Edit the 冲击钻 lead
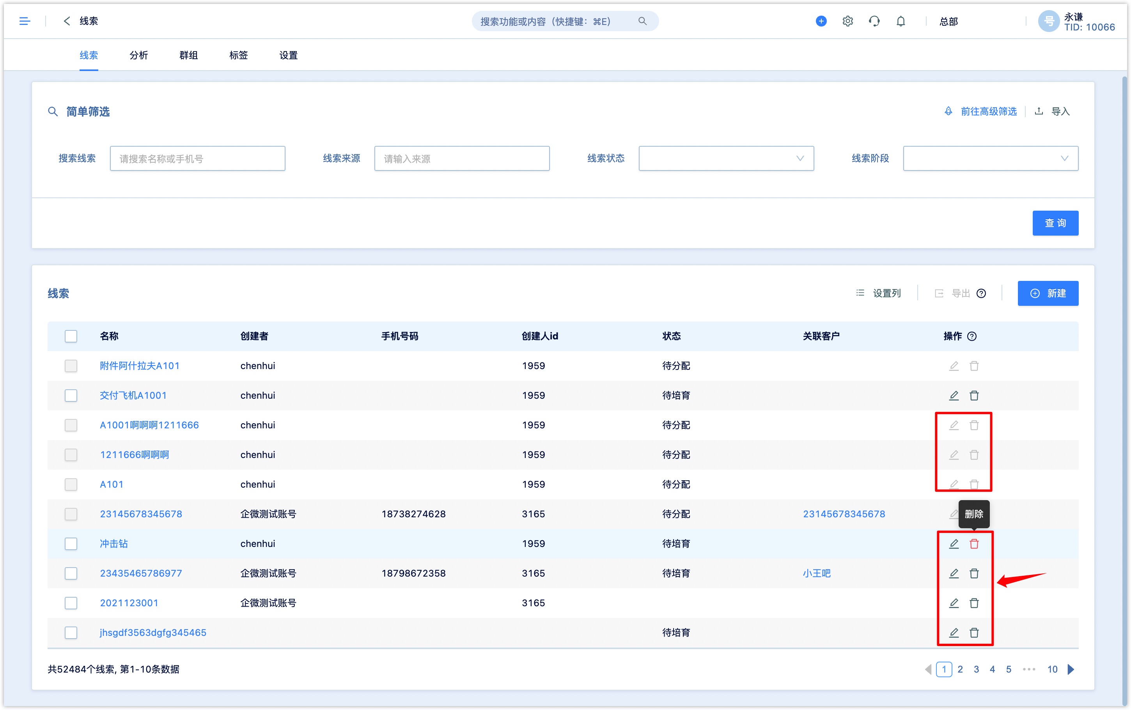The width and height of the screenshot is (1131, 710). pos(954,544)
